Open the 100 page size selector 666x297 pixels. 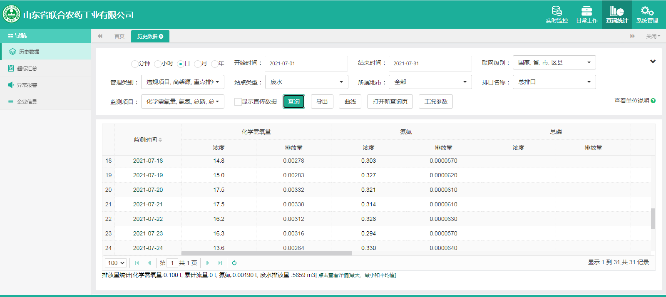click(116, 263)
